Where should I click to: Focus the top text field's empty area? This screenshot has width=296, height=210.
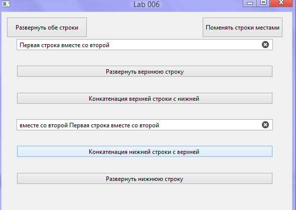point(185,45)
